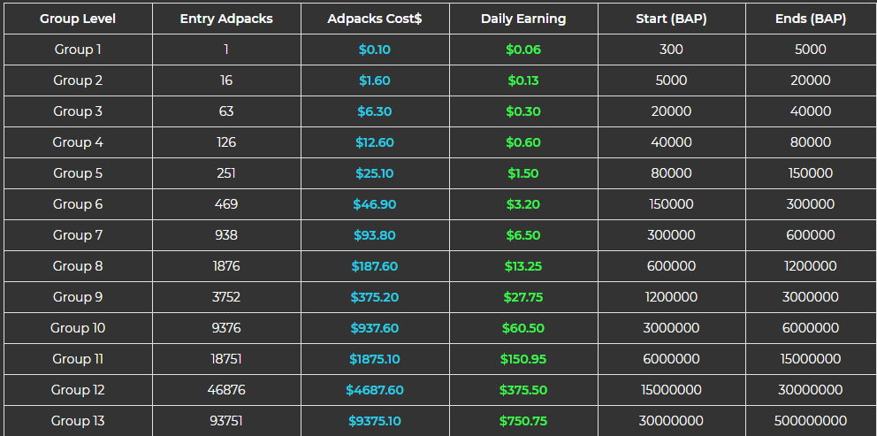Click the Start (BAP) header
This screenshot has height=436, width=877.
click(671, 19)
